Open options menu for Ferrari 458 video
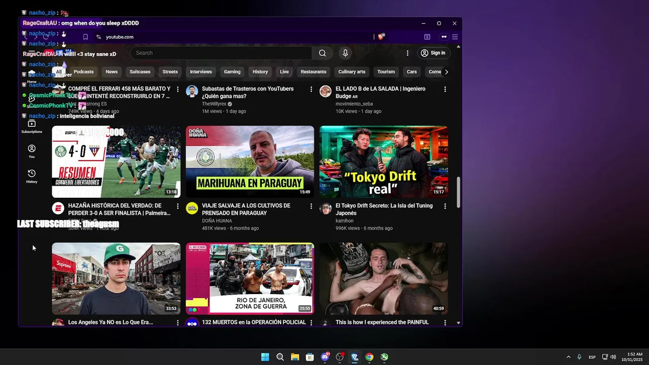 pyautogui.click(x=177, y=89)
